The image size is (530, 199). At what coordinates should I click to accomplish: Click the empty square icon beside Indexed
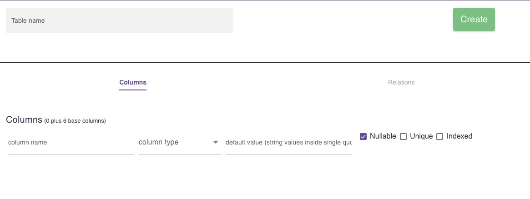[439, 136]
